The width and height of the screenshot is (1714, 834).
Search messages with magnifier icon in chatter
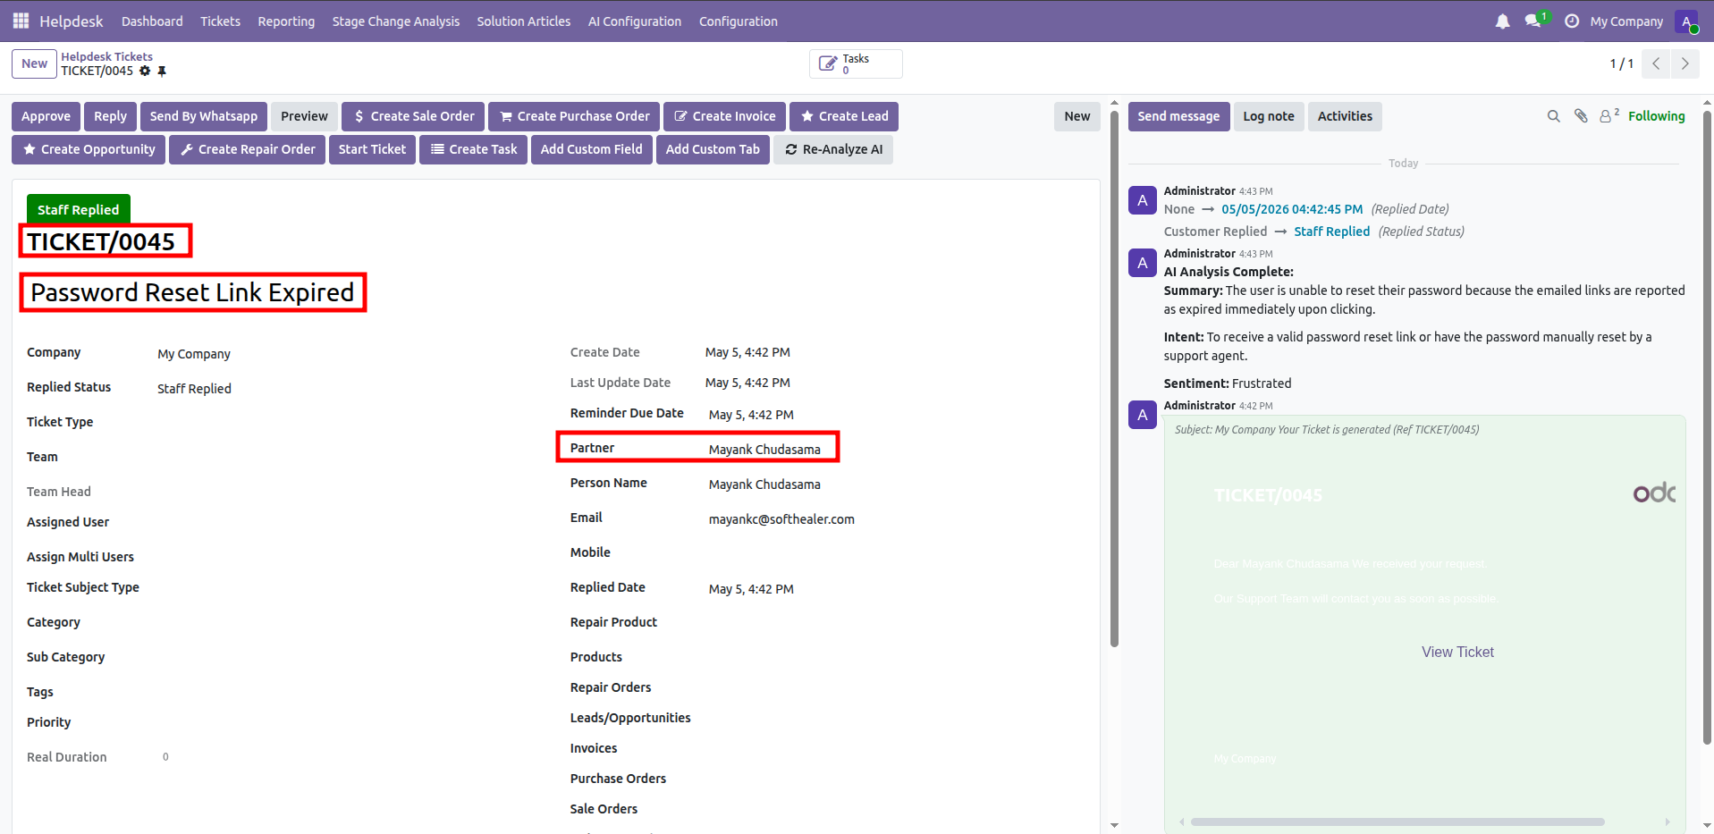click(x=1554, y=116)
